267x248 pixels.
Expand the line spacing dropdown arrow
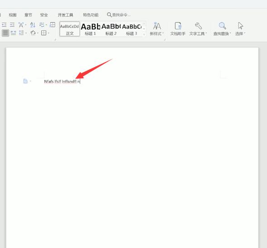tap(26, 33)
